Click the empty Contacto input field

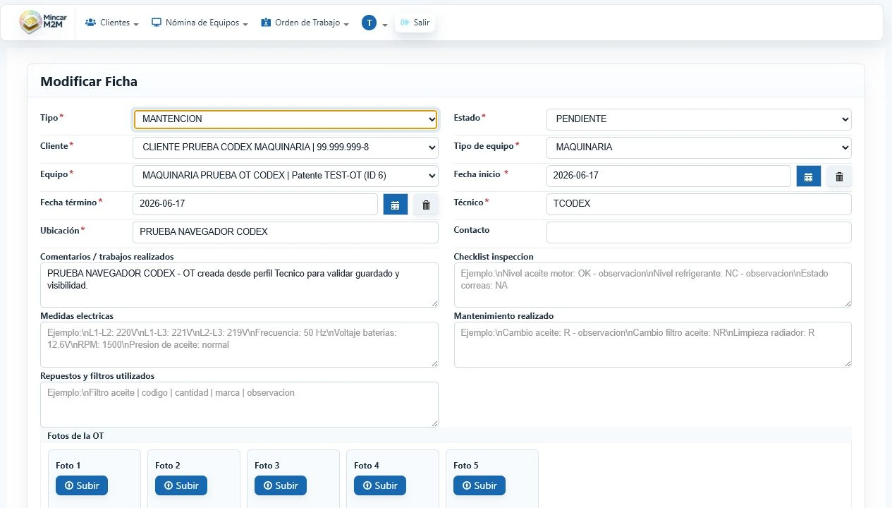pyautogui.click(x=699, y=232)
